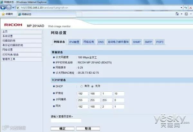
Task: Click subnet mask last octet field 0
Action: (x=119, y=100)
